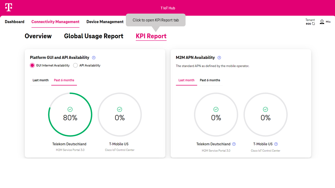Image resolution: width=335 pixels, height=188 pixels.
Task: Go to the Overview tab
Action: click(38, 36)
